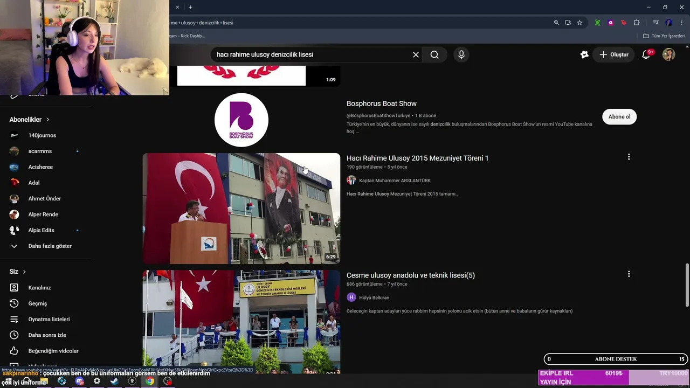690x388 pixels.
Task: Open more options for the Mezuniyet Töreni video
Action: click(629, 157)
